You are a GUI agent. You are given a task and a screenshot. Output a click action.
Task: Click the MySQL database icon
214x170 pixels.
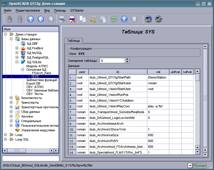[x=23, y=53]
